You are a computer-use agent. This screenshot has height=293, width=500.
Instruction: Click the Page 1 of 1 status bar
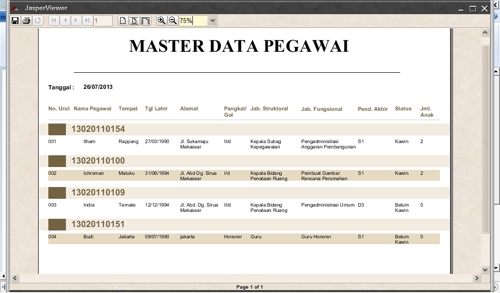(x=250, y=287)
